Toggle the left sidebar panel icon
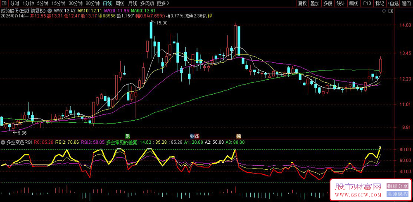Screen dimensions: 413x202 4,3
